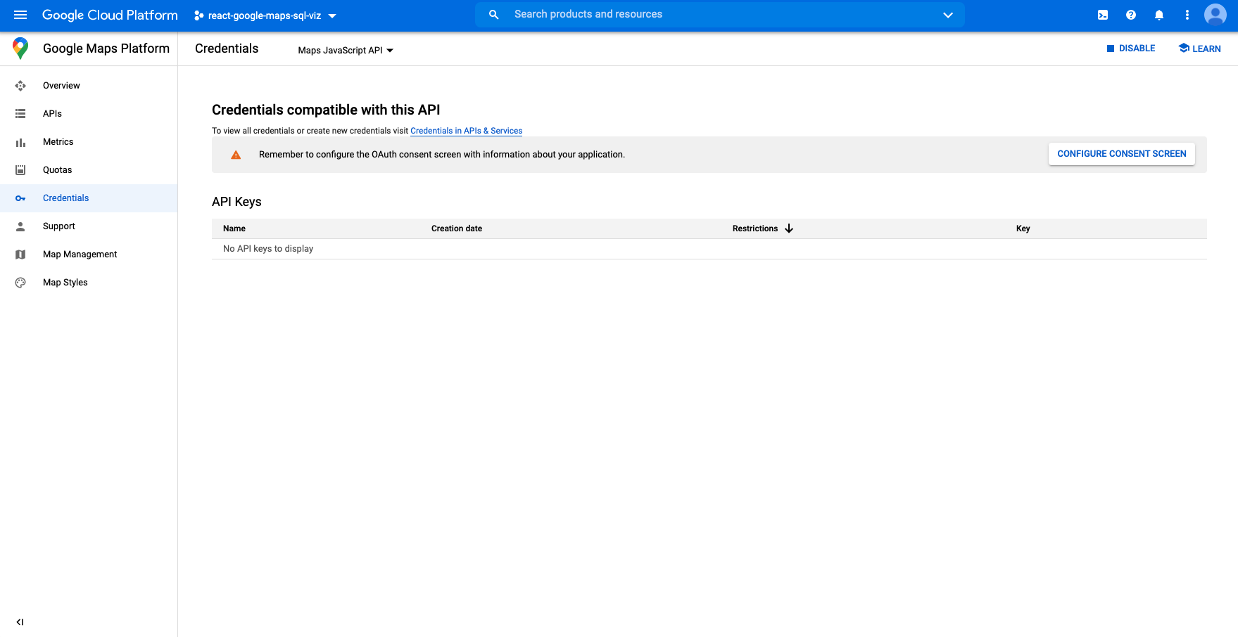Click the Quotas icon in sidebar
Screen dimensions: 1238x637
[20, 170]
